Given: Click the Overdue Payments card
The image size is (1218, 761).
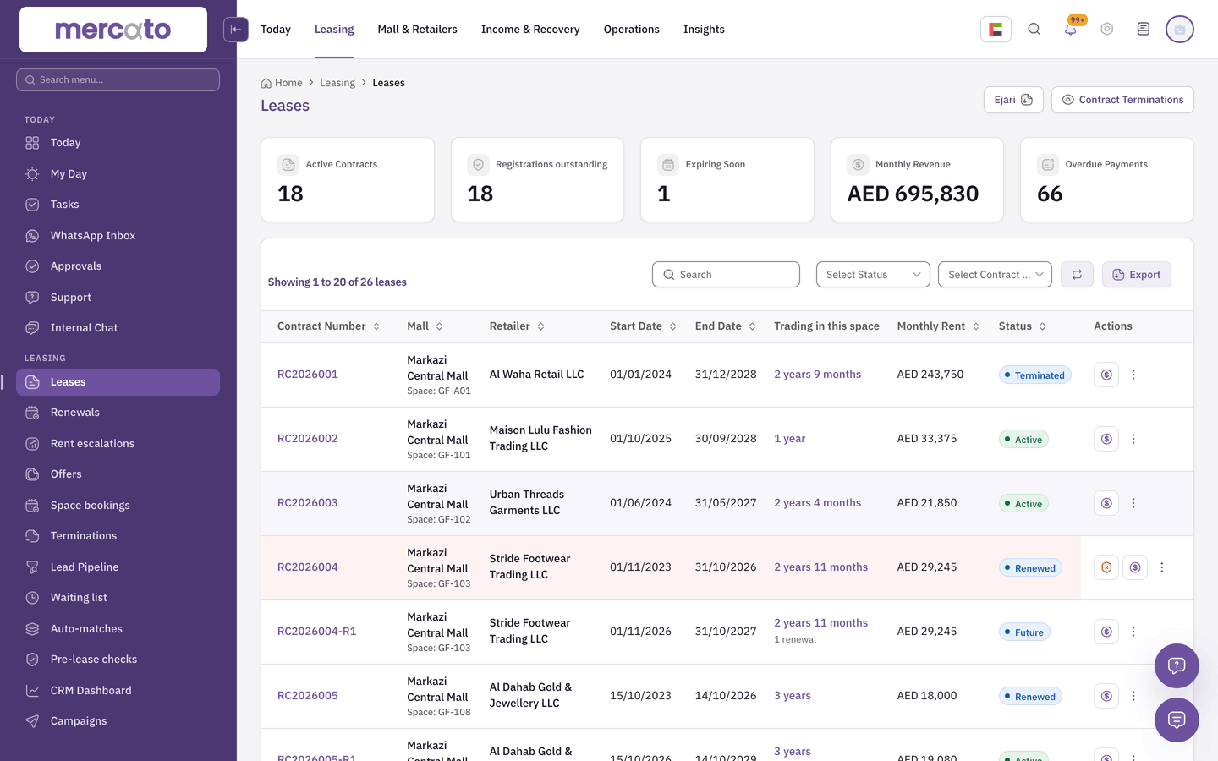Looking at the screenshot, I should pyautogui.click(x=1106, y=180).
